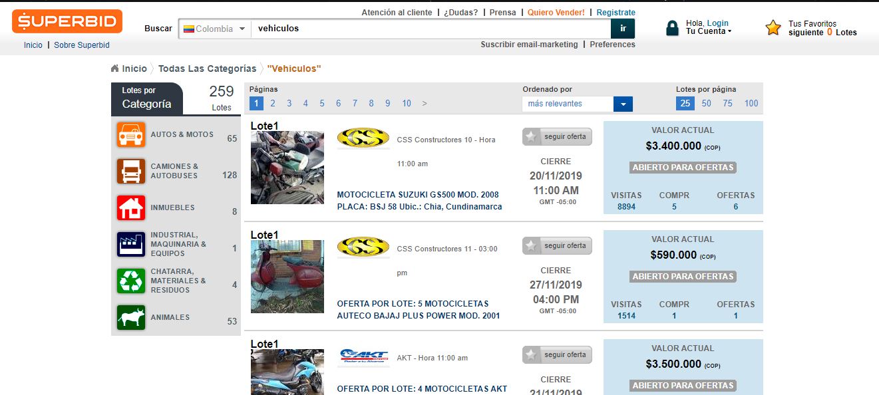Open the Colombia country dropdown
Image resolution: width=879 pixels, height=395 pixels.
(214, 29)
